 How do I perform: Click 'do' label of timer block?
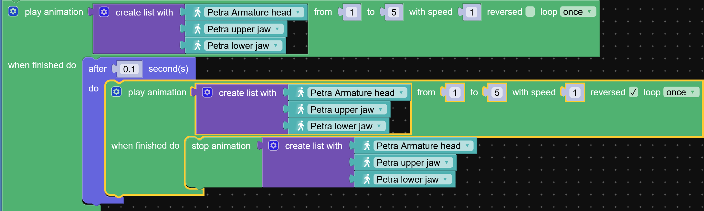(93, 88)
